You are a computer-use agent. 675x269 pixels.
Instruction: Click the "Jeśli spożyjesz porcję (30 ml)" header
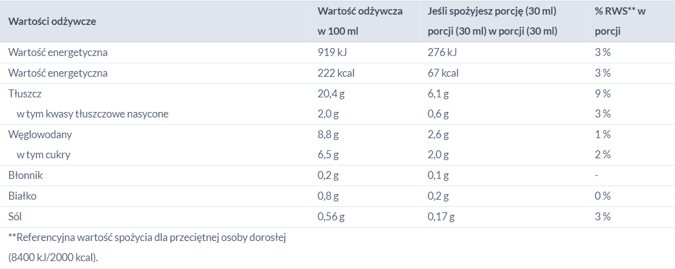(493, 11)
